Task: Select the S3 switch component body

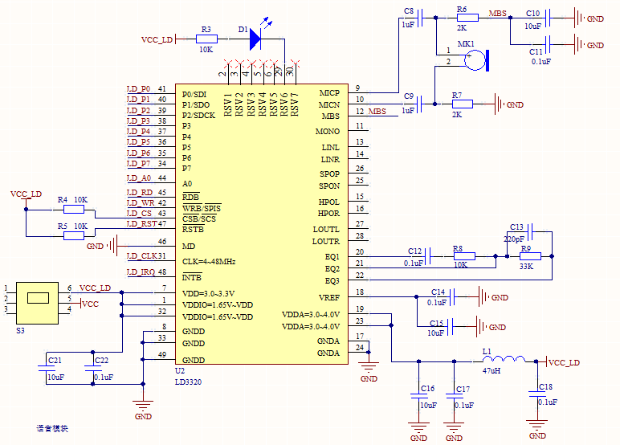Action: (37, 303)
